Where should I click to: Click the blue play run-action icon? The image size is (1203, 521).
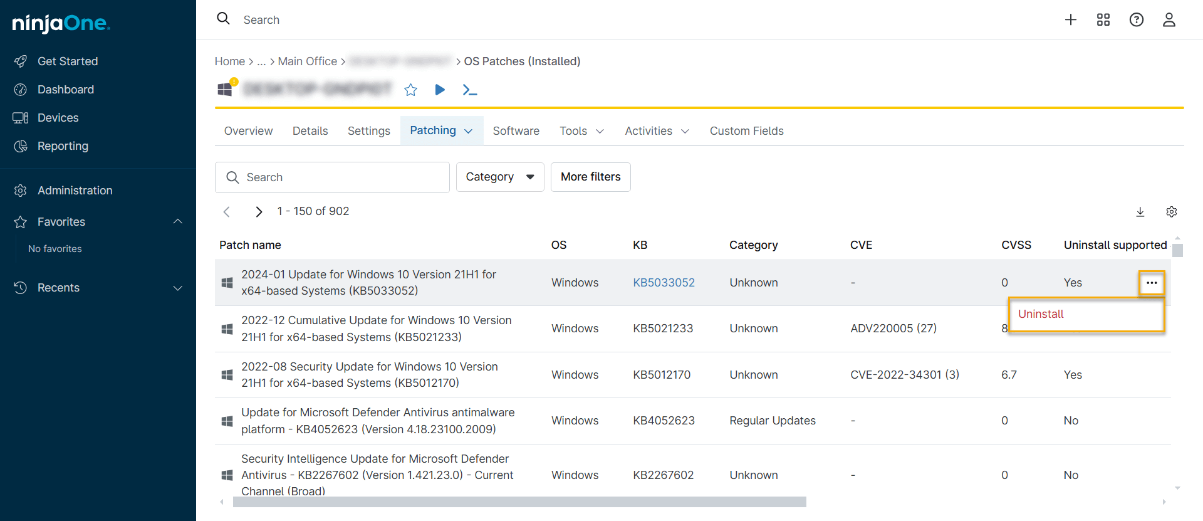coord(440,90)
